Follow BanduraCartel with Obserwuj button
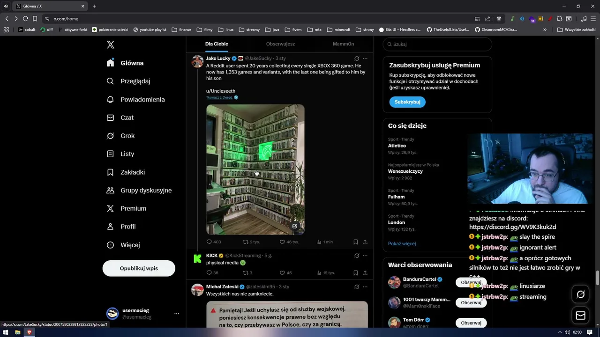This screenshot has height=337, width=600. tap(471, 282)
